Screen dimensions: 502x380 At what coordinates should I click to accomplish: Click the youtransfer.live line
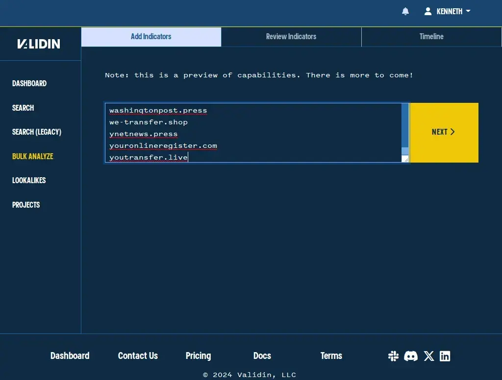coord(149,157)
